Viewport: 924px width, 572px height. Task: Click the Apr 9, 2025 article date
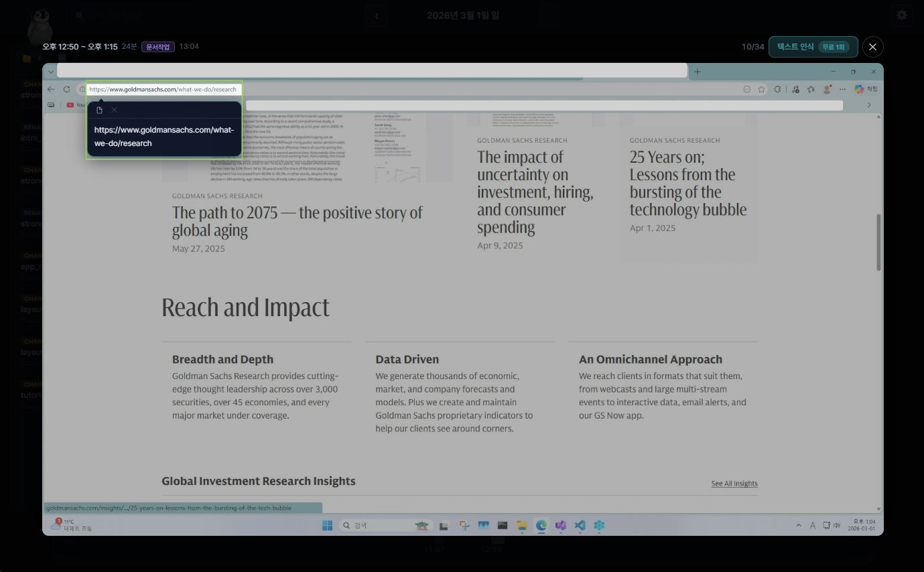click(500, 245)
